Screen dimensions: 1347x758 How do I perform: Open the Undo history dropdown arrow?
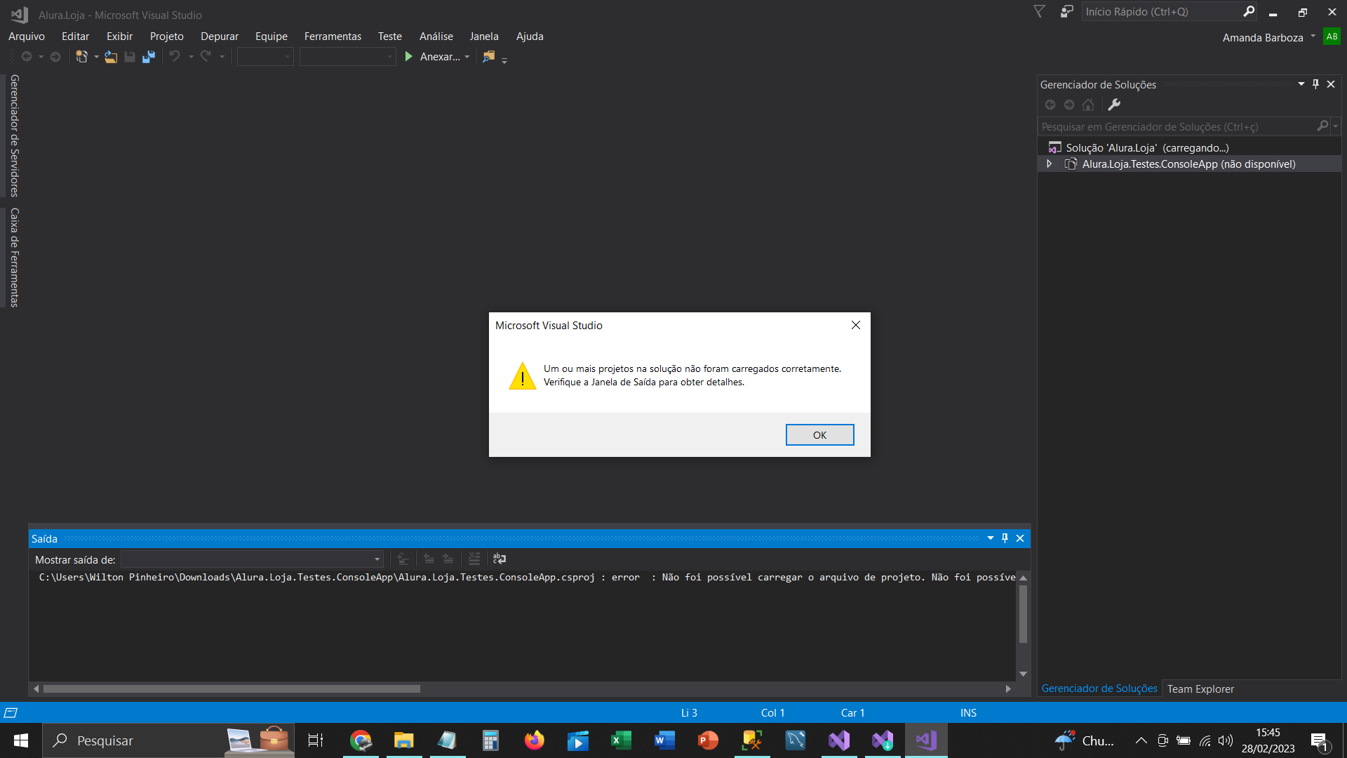191,57
